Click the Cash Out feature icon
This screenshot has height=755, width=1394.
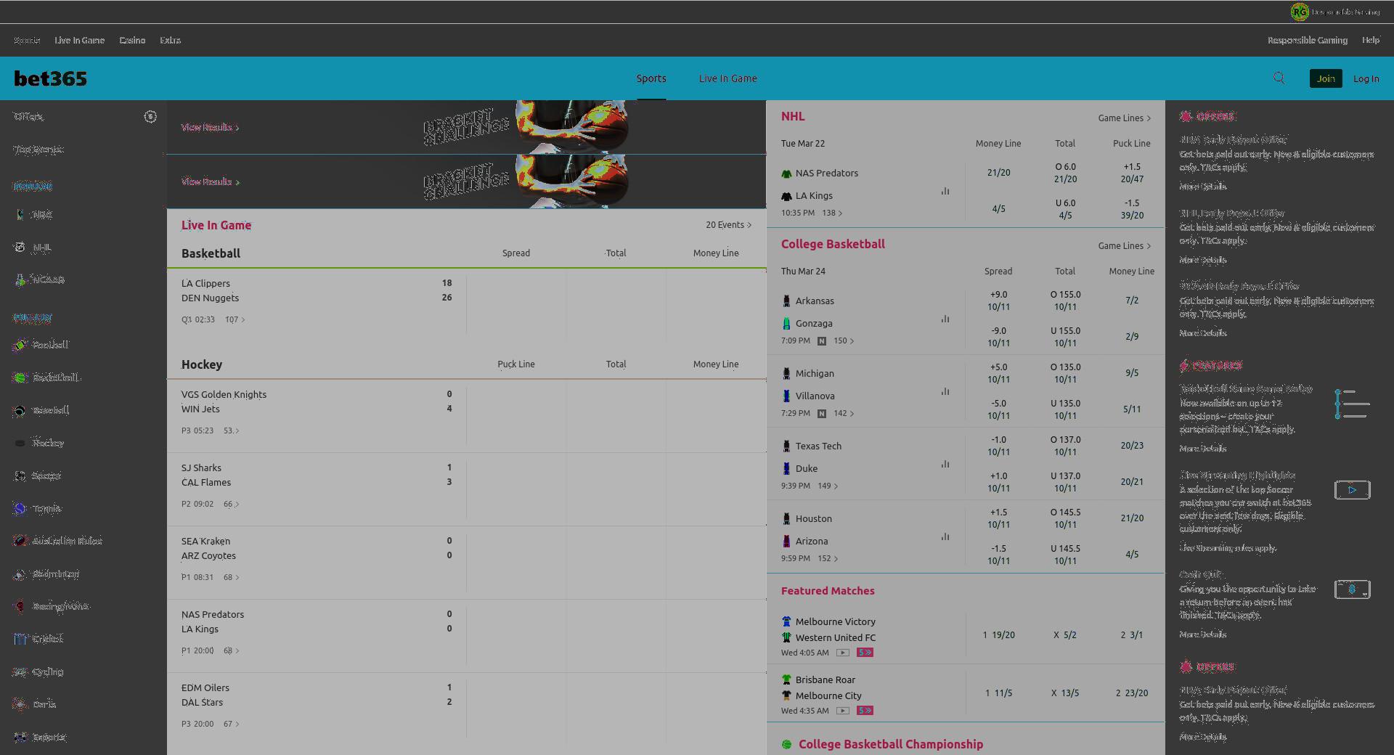point(1352,589)
